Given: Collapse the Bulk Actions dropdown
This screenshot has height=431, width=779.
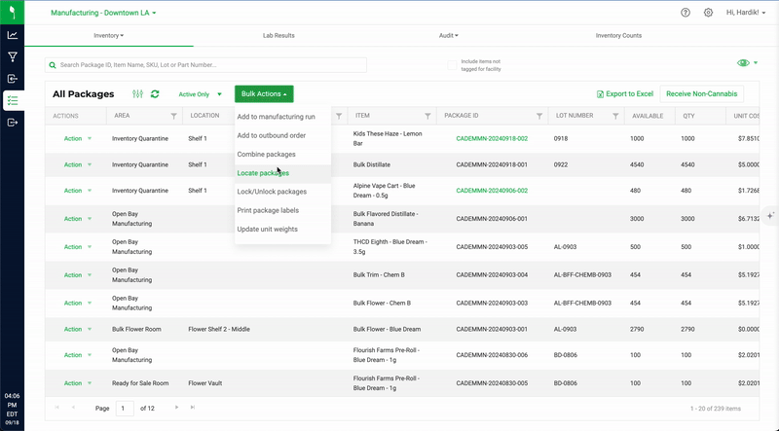Looking at the screenshot, I should coord(264,93).
